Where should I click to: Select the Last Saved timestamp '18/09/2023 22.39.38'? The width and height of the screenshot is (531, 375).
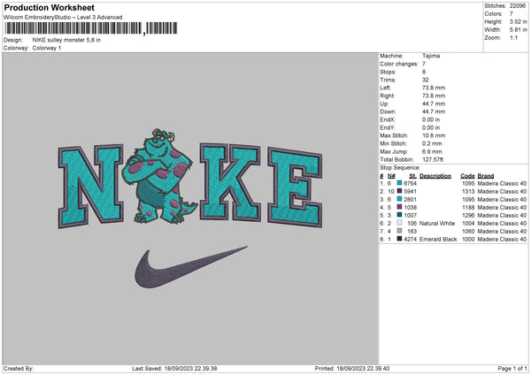190,368
